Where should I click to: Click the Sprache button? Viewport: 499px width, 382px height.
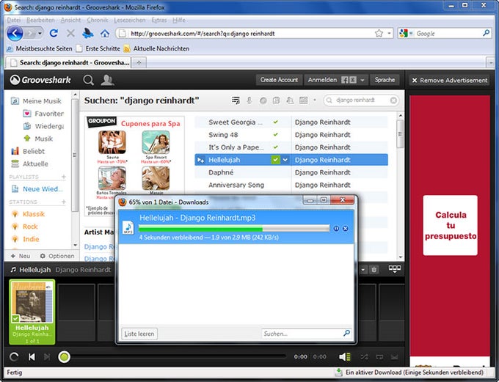coord(385,80)
